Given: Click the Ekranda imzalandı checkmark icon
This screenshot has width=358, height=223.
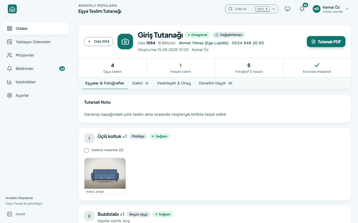Looking at the screenshot, I should (317, 65).
